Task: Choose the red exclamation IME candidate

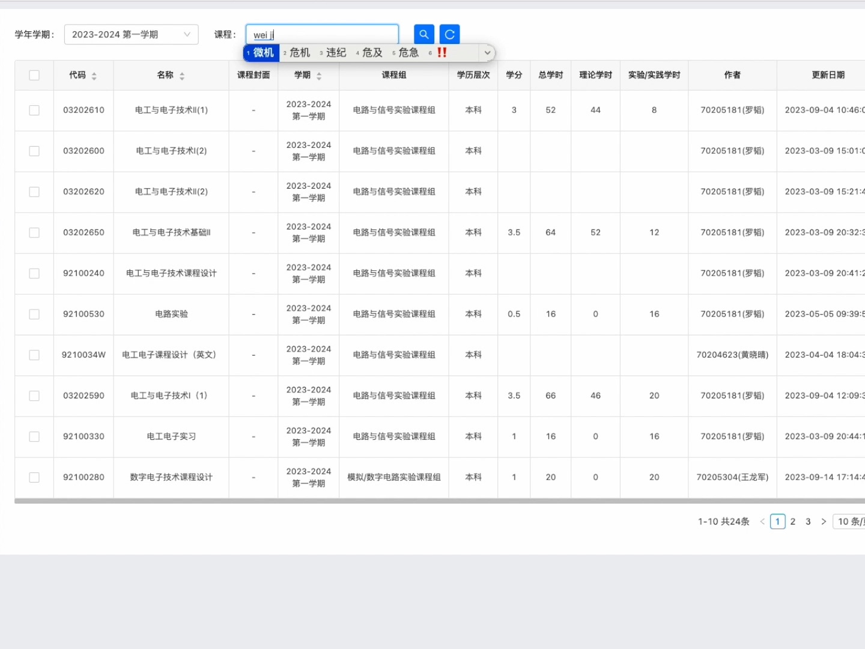Action: tap(439, 53)
